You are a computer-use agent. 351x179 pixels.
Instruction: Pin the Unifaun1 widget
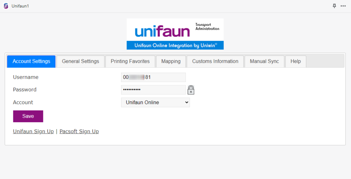click(334, 6)
